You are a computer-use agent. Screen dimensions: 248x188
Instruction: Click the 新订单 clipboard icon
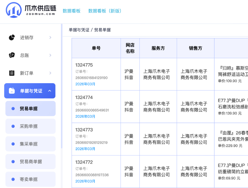[x=12, y=73]
